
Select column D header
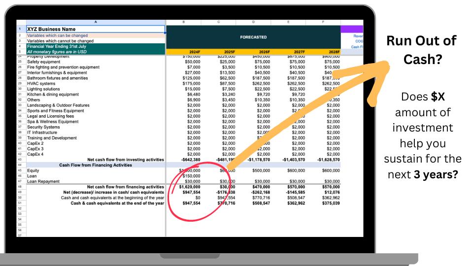point(253,22)
